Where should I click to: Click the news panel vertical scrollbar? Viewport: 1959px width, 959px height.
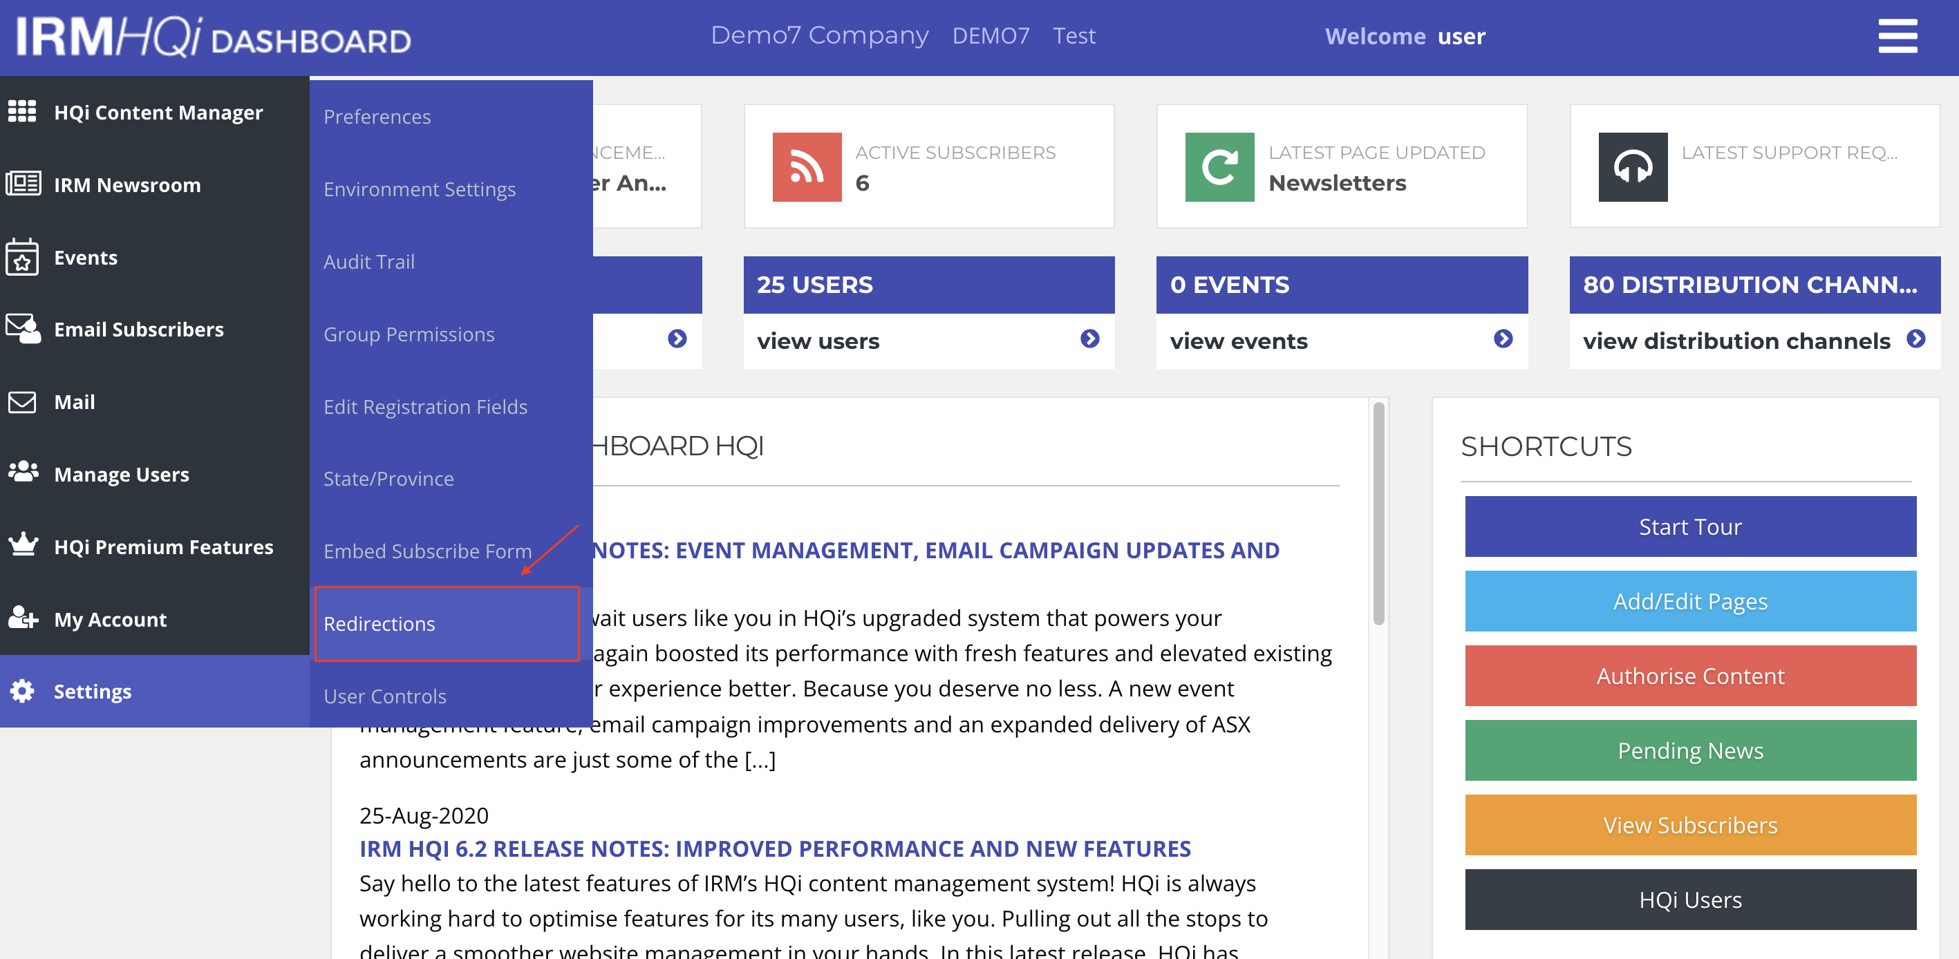pos(1378,513)
